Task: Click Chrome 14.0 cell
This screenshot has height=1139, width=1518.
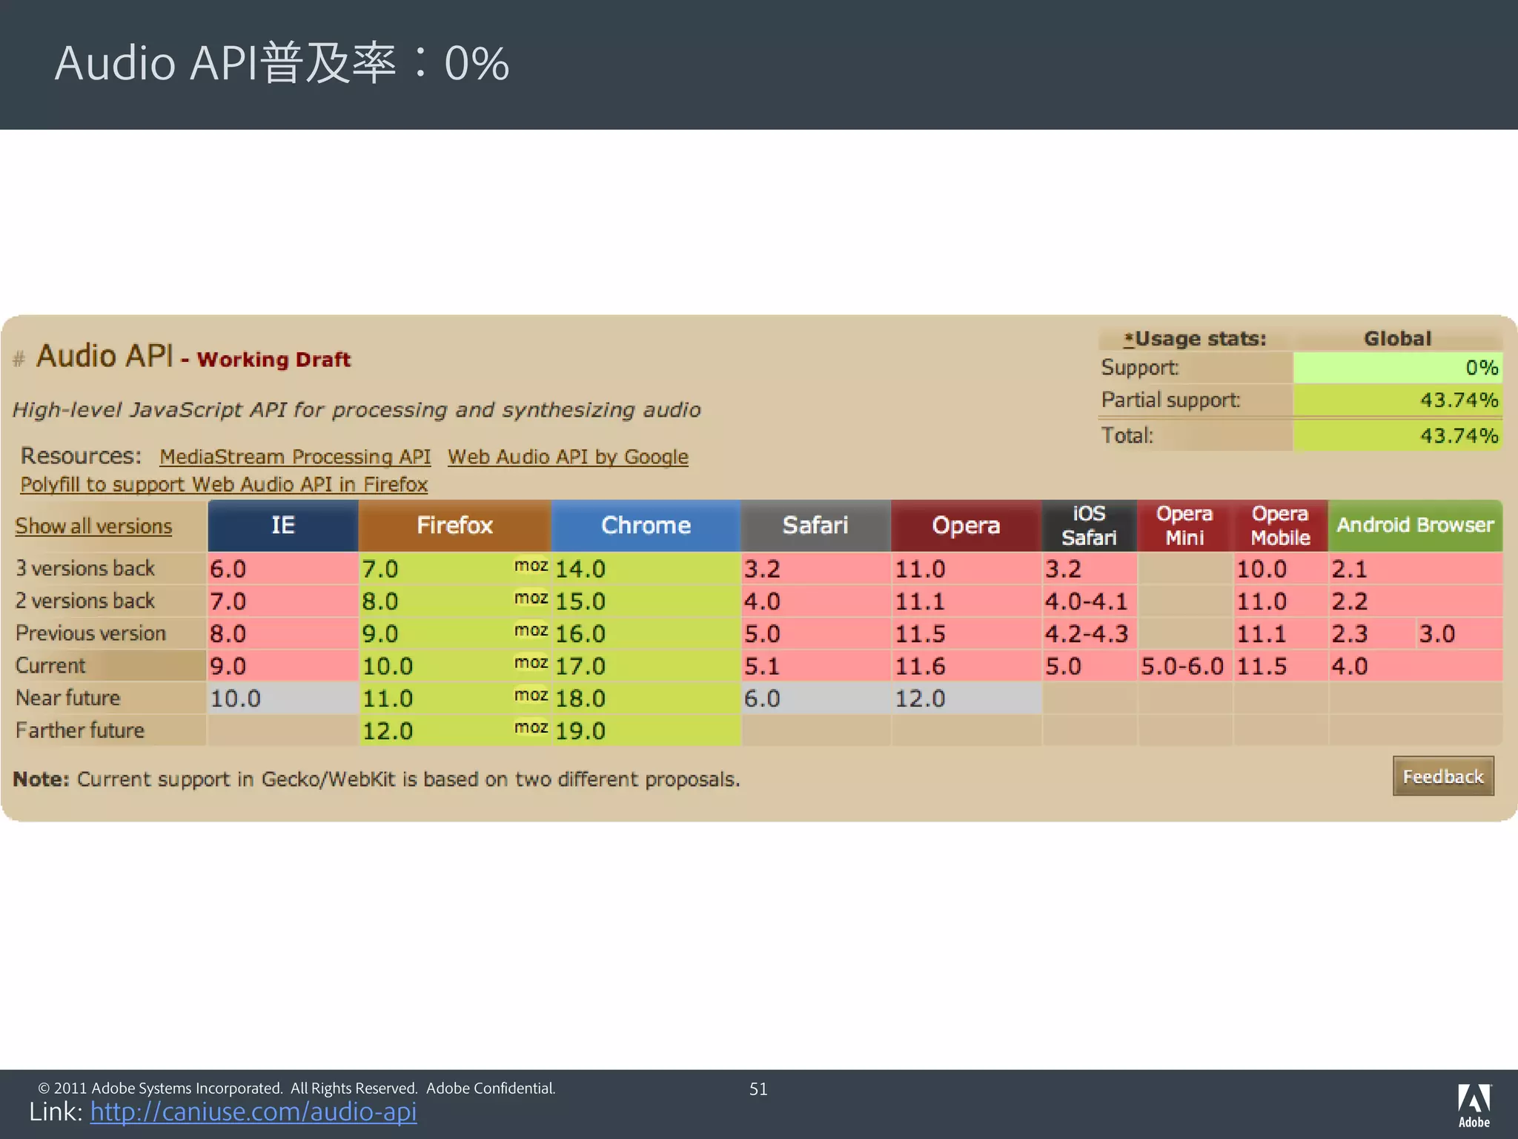Action: pyautogui.click(x=646, y=569)
